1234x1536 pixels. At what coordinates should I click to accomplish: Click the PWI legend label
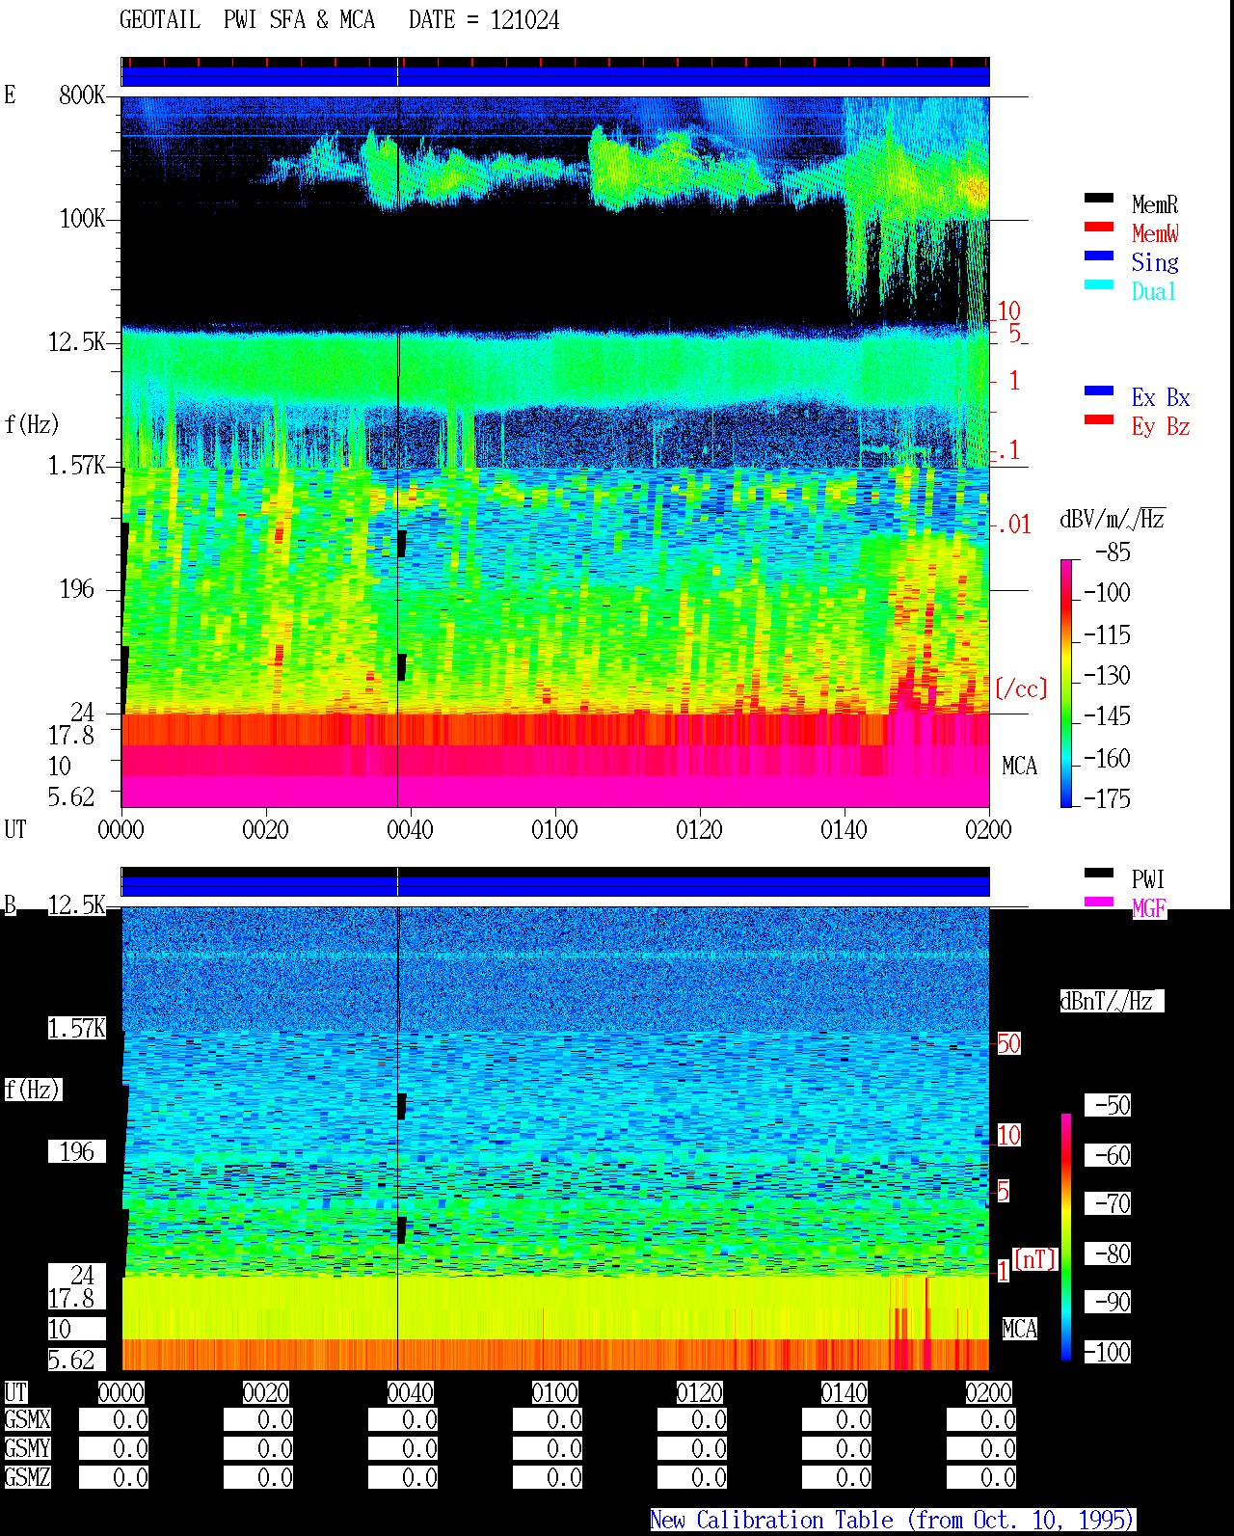click(x=1148, y=879)
